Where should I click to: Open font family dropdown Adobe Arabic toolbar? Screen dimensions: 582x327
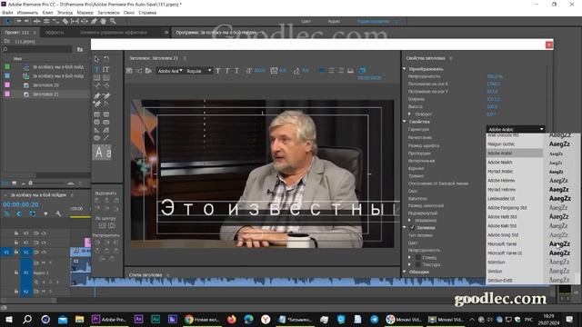pos(170,71)
